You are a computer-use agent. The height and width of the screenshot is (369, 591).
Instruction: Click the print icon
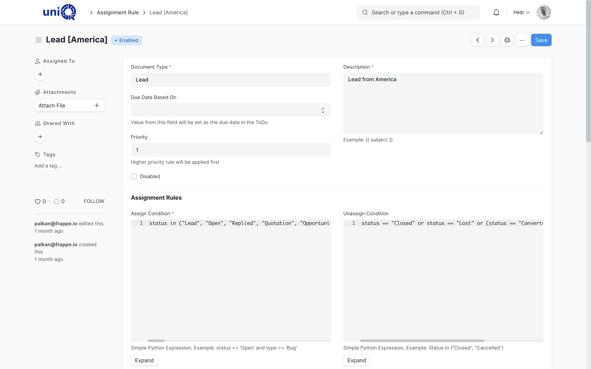[x=507, y=40]
